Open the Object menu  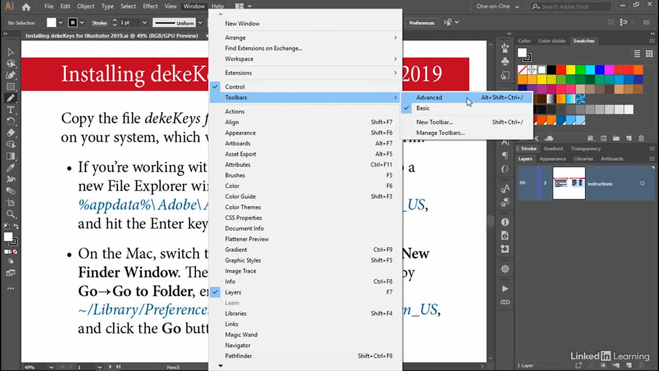click(x=85, y=6)
